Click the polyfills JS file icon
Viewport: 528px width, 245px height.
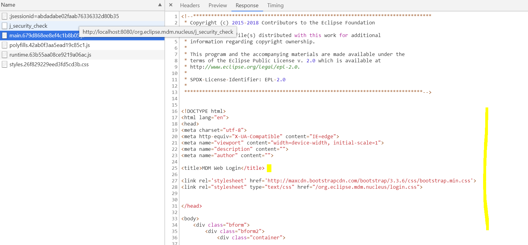[5, 45]
